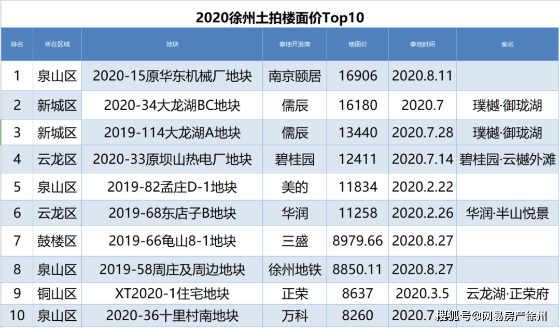Click the 所在区域 column header

57,44
